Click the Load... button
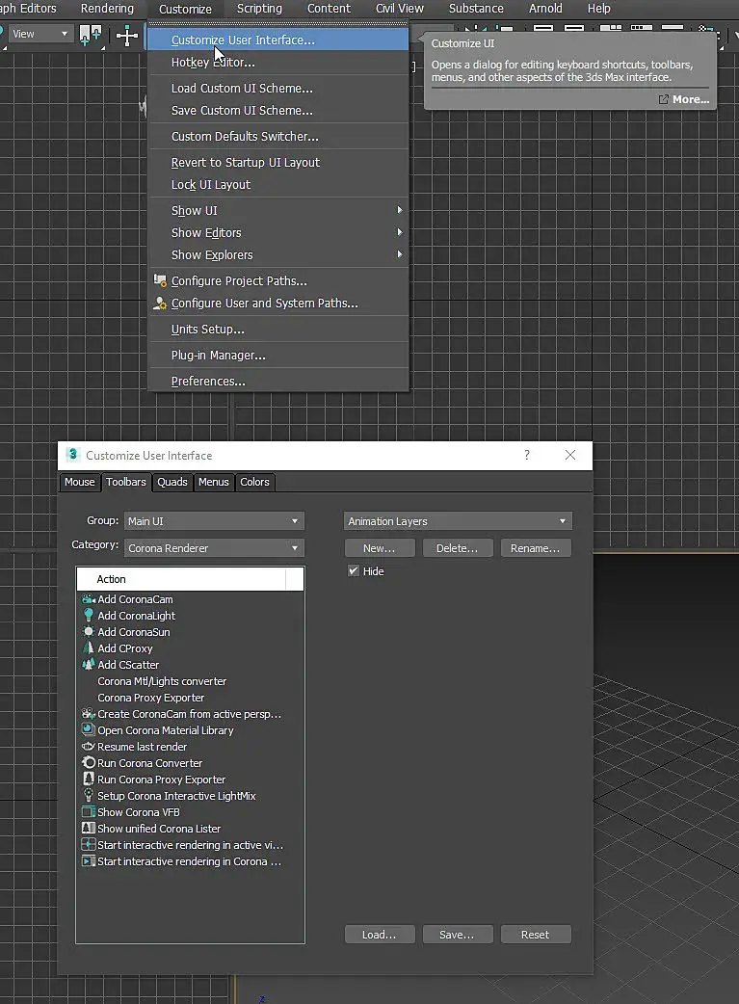 [380, 935]
